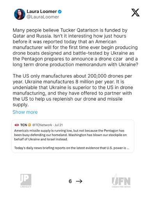
Task: Open the TCN account name
Action: point(23,125)
